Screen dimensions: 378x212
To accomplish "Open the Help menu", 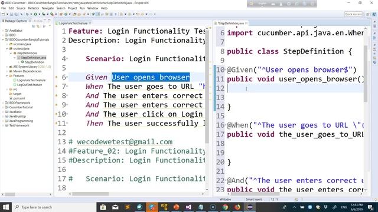I will tap(104, 8).
